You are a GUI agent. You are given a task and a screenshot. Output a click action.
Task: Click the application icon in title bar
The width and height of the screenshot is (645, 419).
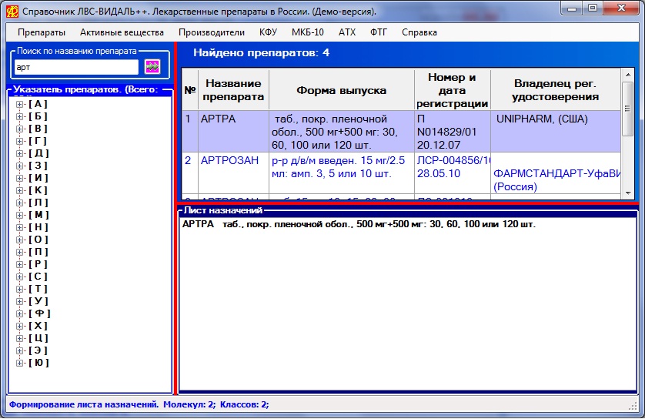point(12,11)
